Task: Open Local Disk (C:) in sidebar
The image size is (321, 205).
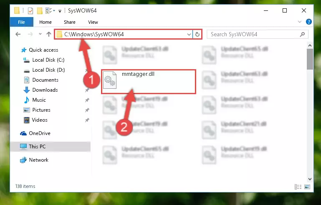Action: [x=48, y=60]
